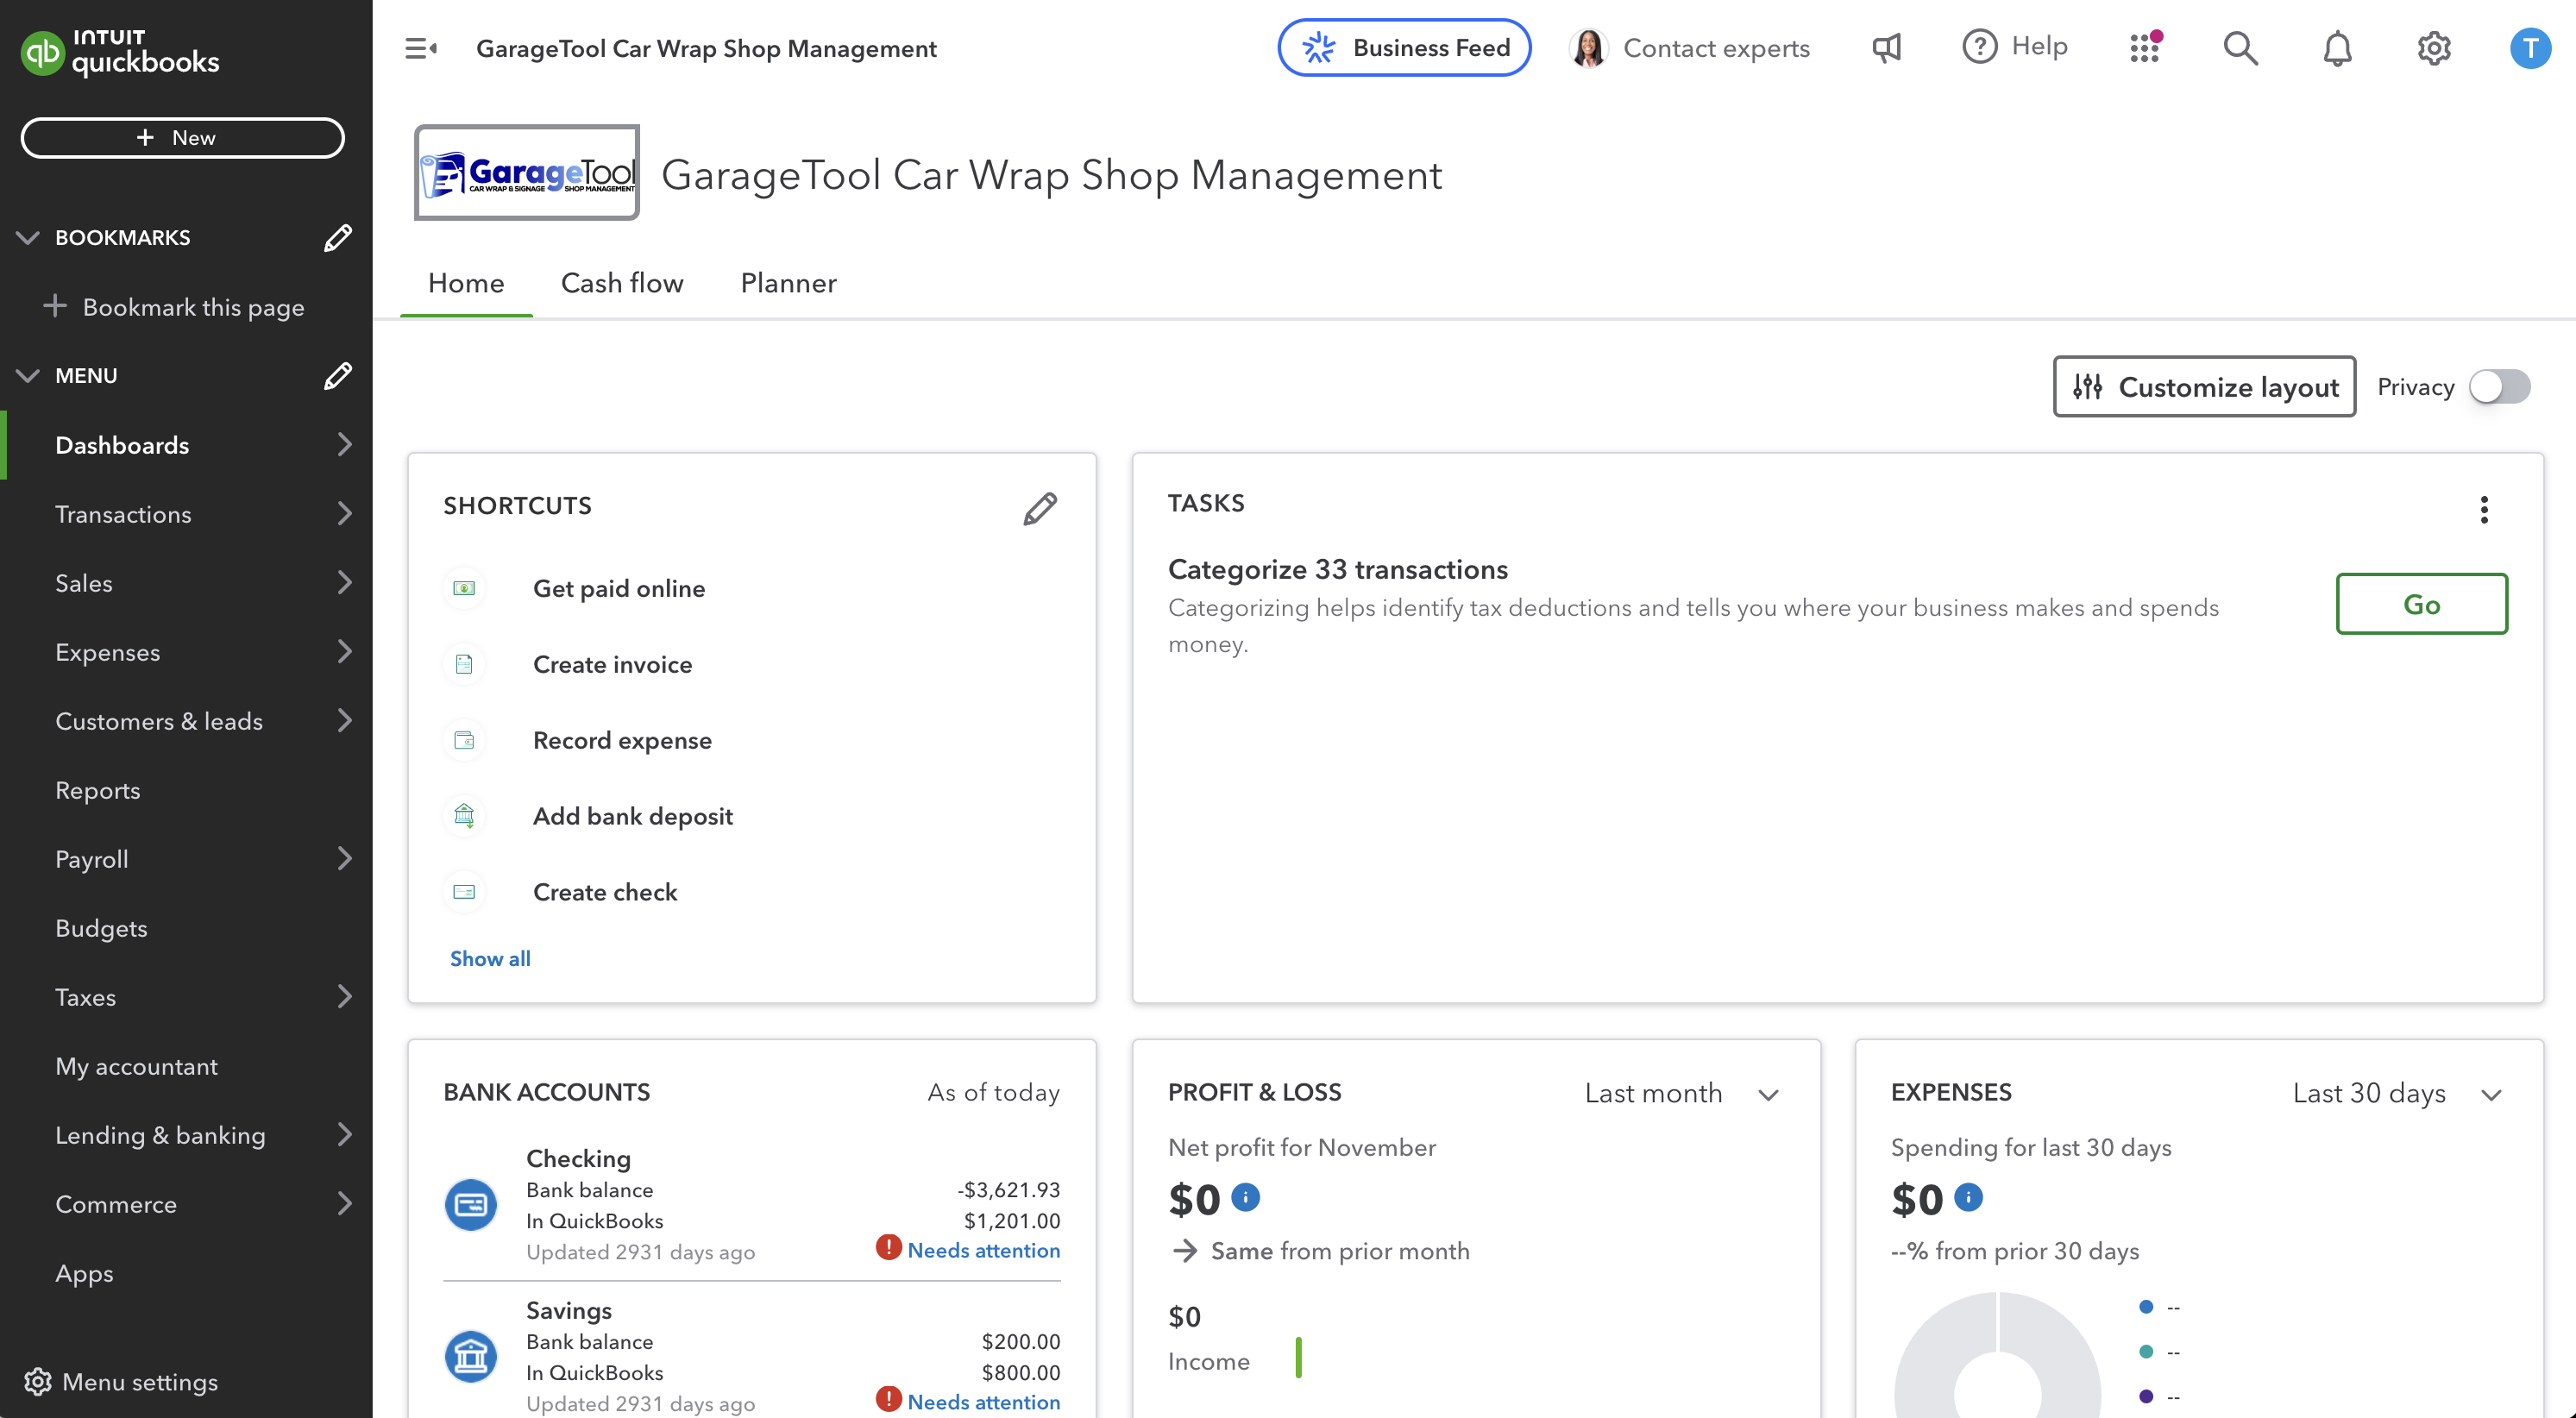Expand the Commerce submenu arrow
The height and width of the screenshot is (1418, 2576).
(344, 1204)
